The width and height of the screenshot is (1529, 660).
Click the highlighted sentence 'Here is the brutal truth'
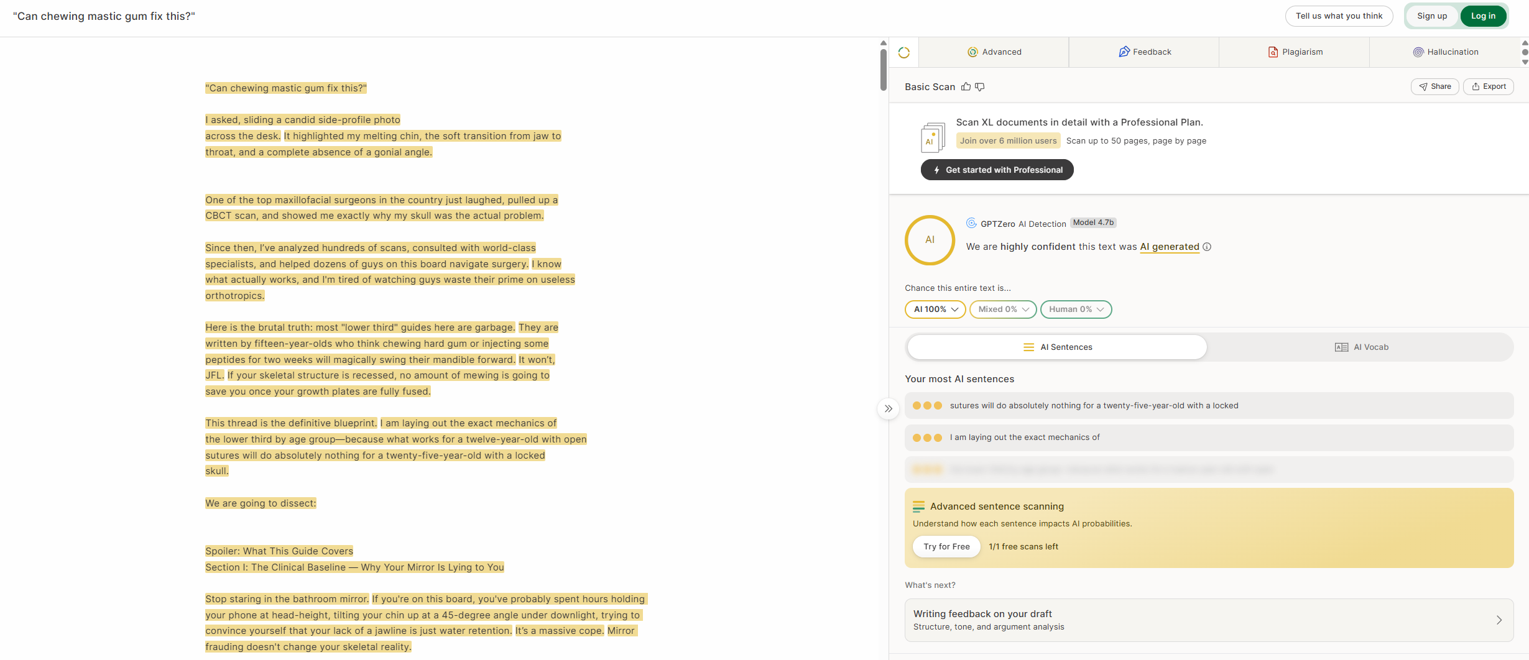(x=360, y=328)
